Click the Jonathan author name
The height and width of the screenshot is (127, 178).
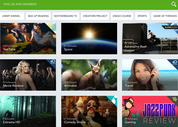(129, 50)
